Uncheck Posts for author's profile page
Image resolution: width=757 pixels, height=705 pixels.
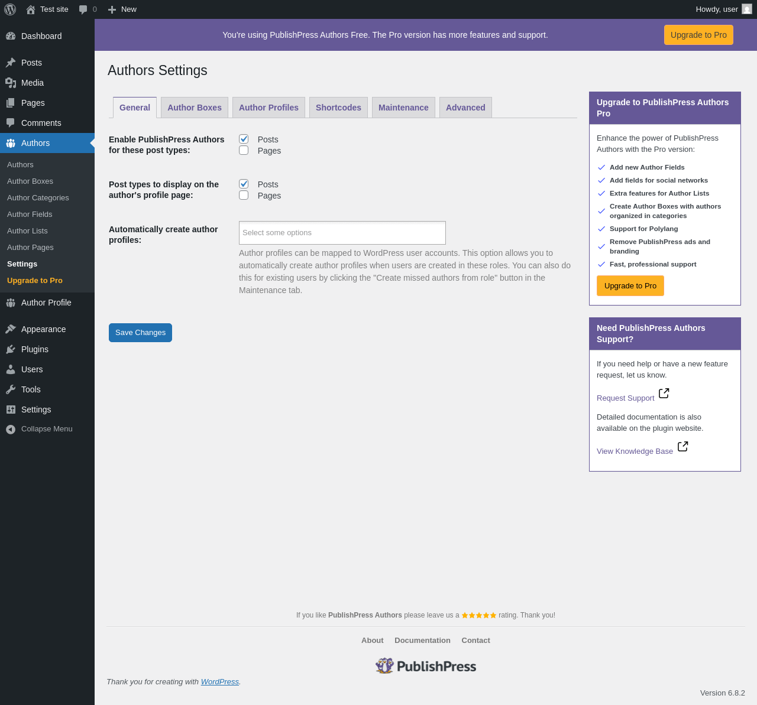click(244, 184)
